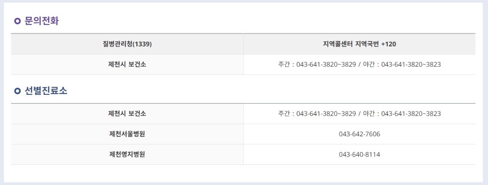This screenshot has width=488, height=185.
Task: Click the 야간 label in the 선별진료소 table
Action: pyautogui.click(x=369, y=114)
